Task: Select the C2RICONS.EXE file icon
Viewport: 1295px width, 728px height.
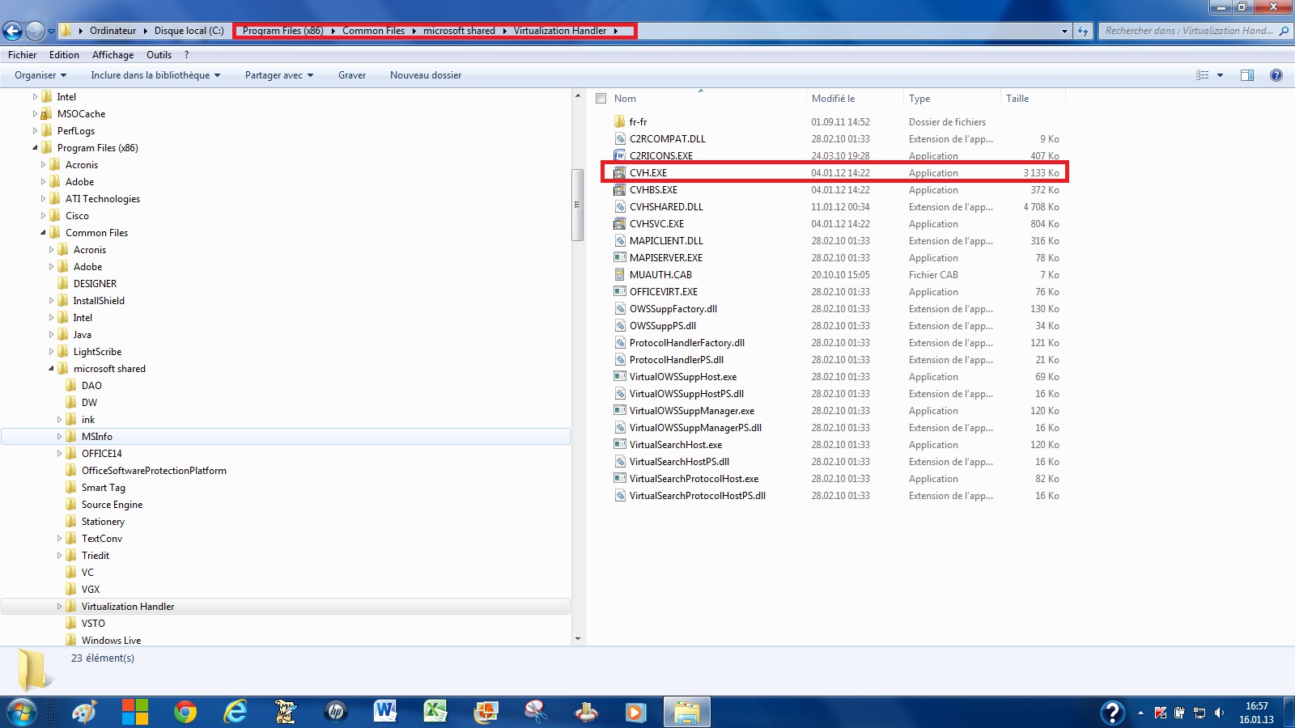Action: pyautogui.click(x=620, y=156)
